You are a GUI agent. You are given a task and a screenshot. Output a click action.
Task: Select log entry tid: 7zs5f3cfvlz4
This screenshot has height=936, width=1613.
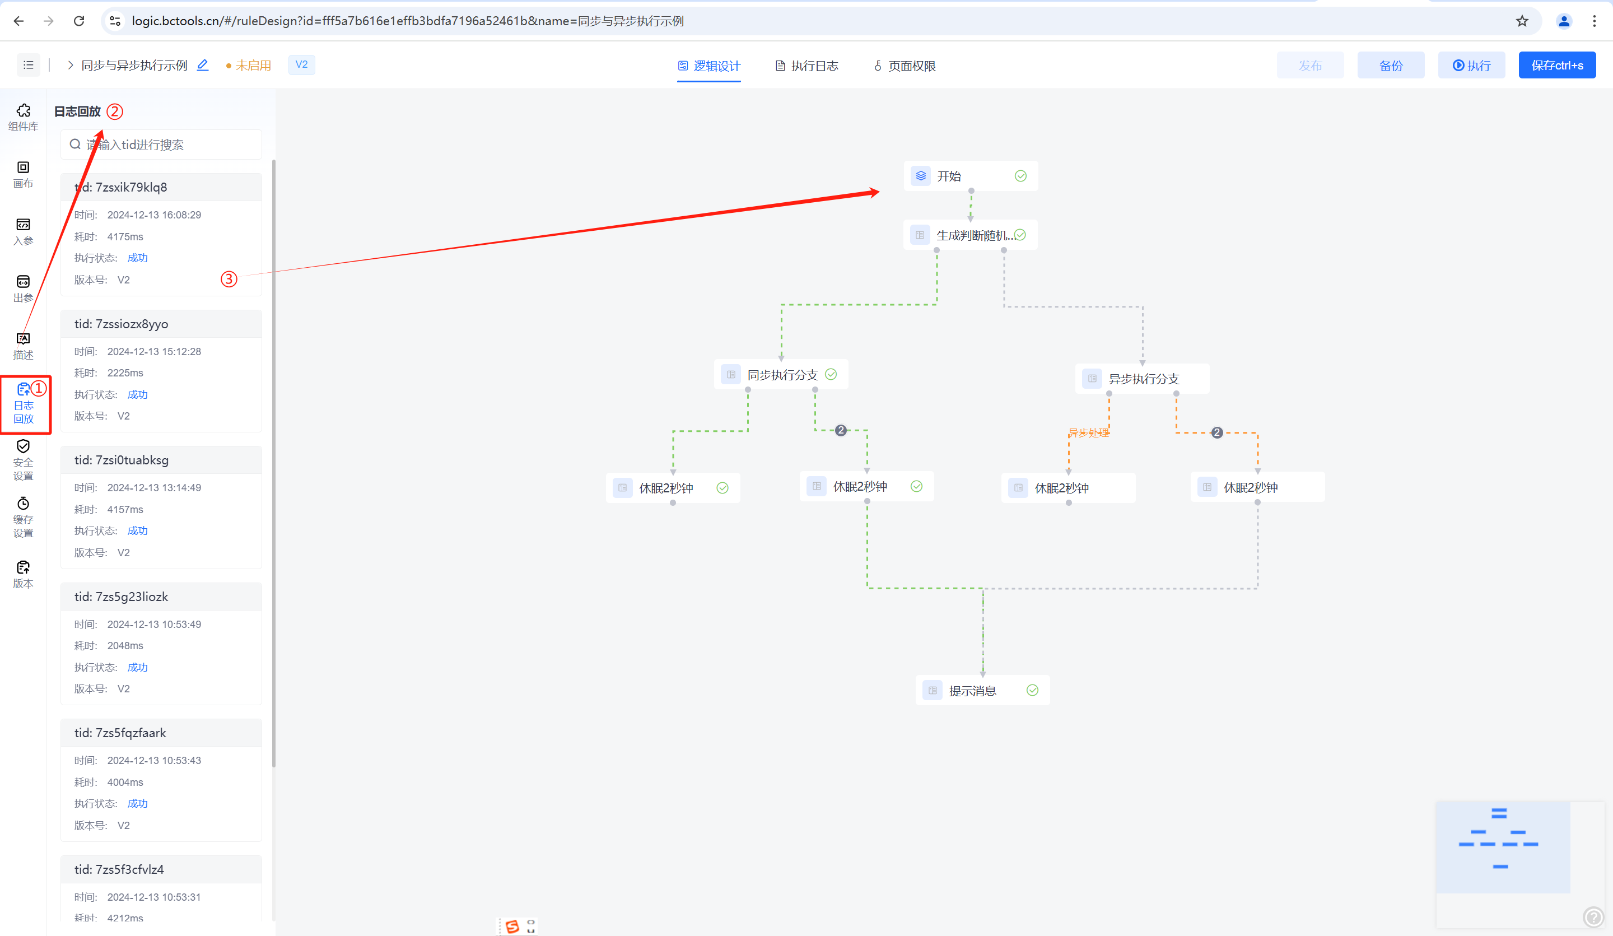[161, 890]
